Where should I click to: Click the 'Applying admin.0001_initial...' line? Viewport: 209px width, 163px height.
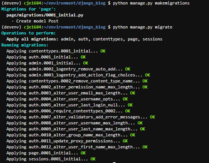tap(47, 63)
